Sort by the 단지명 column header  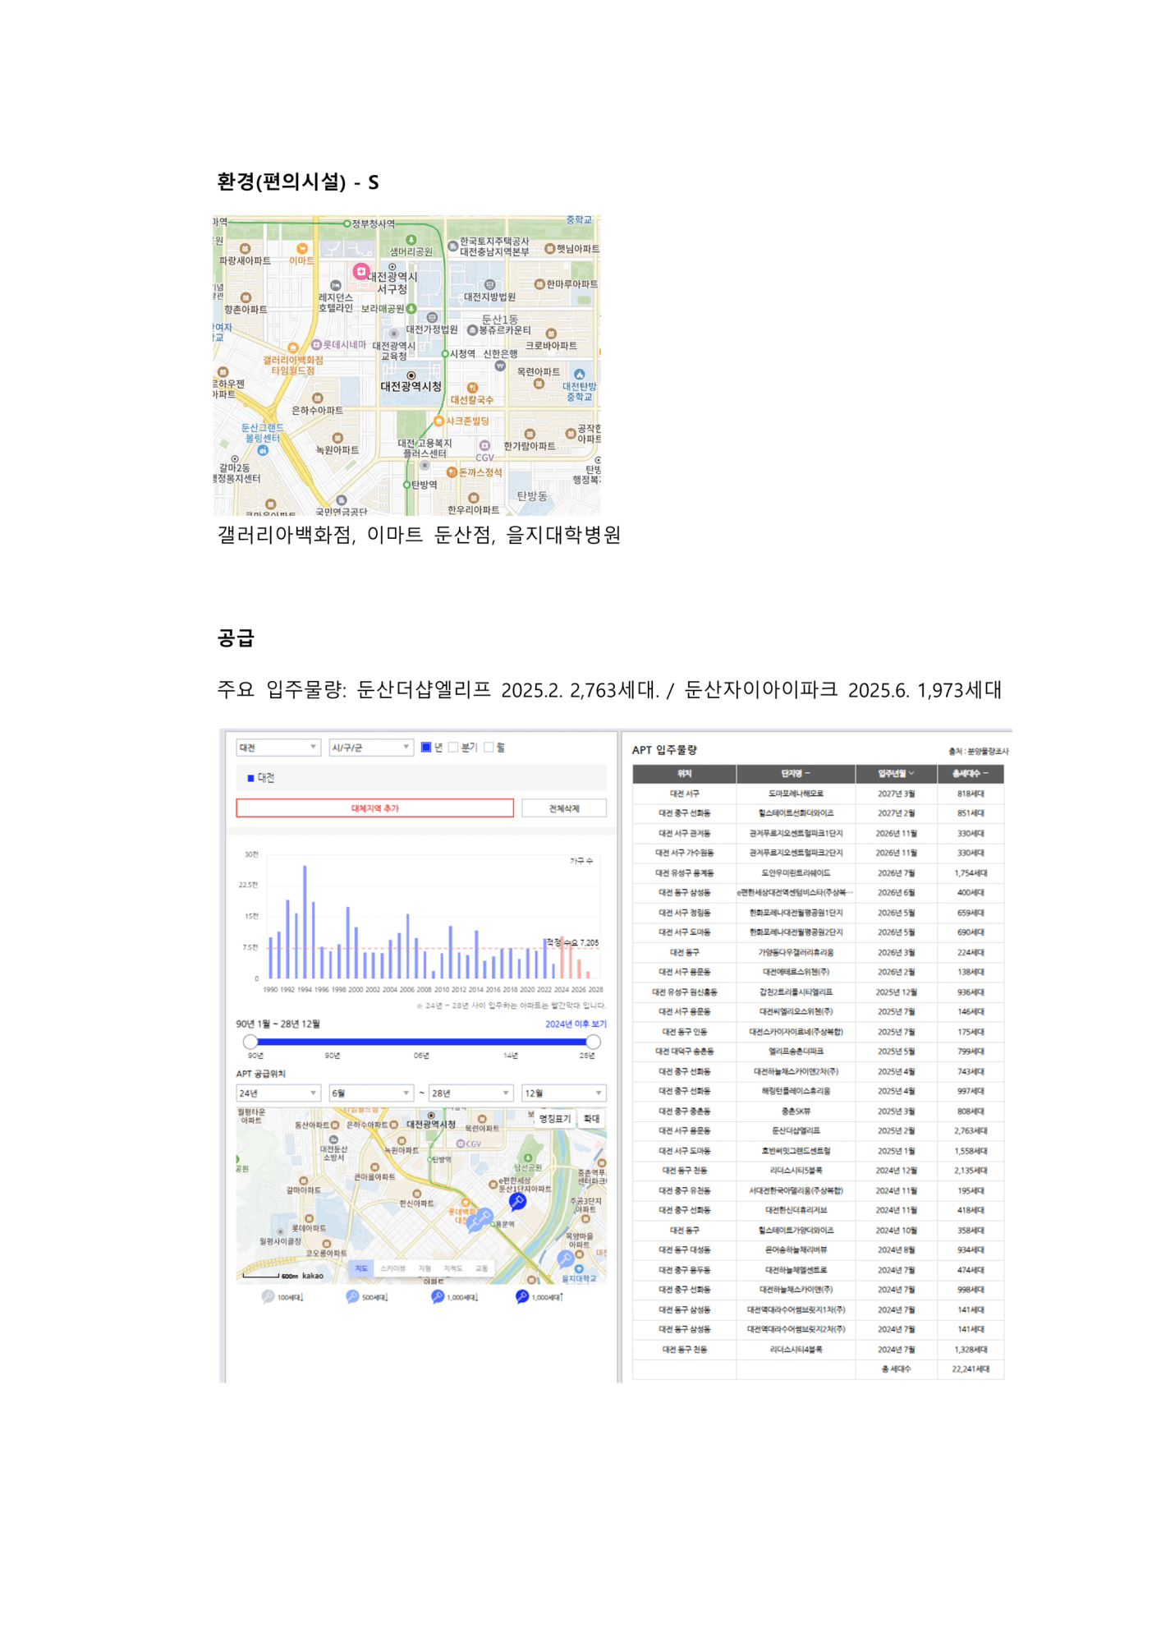tap(795, 774)
